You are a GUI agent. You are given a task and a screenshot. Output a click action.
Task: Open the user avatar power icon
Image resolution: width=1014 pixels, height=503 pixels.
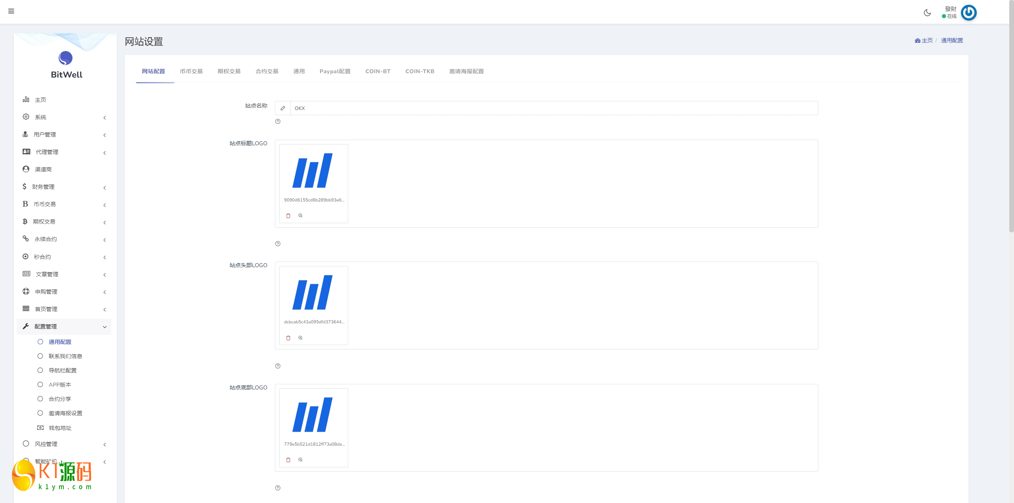[x=969, y=13]
